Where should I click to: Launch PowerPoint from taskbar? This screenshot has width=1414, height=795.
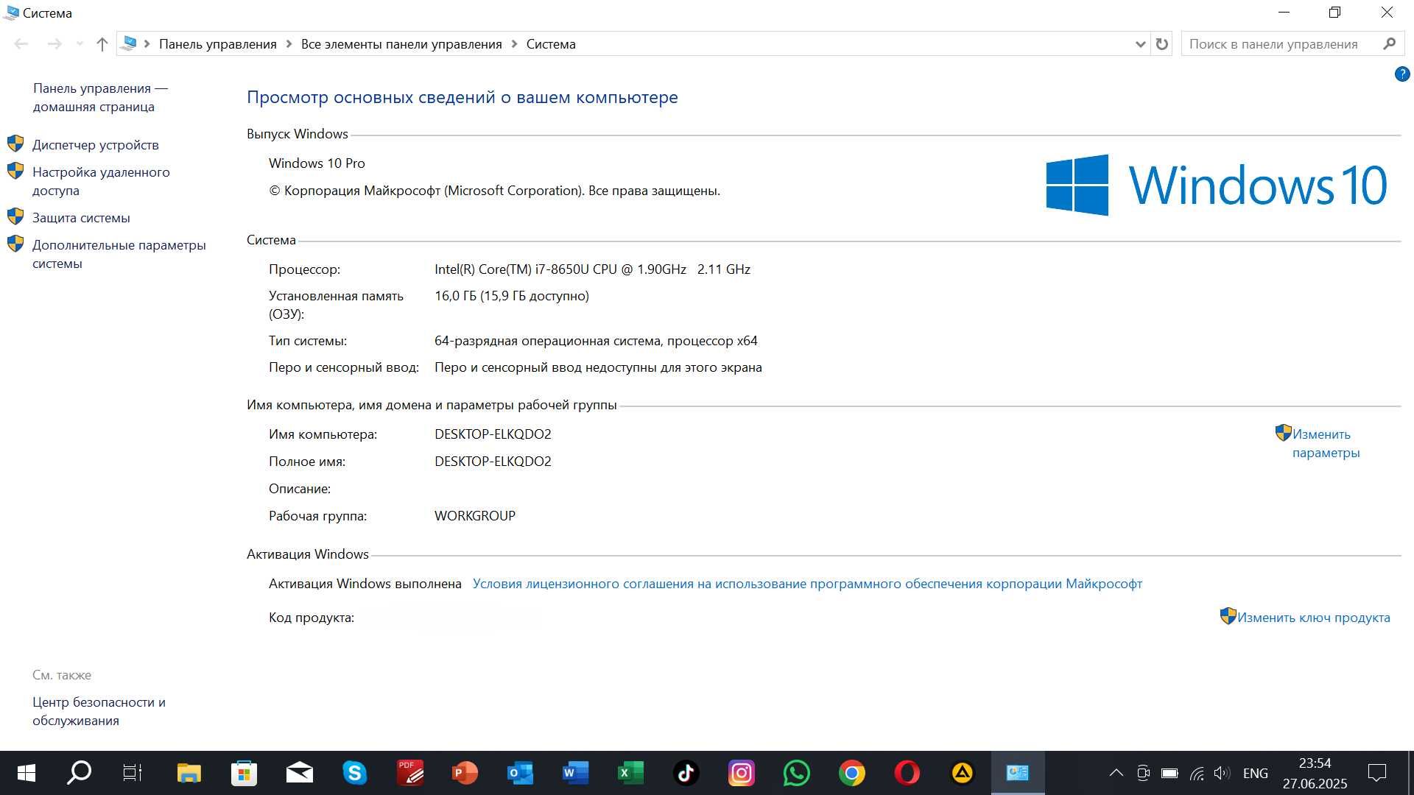[x=465, y=773]
